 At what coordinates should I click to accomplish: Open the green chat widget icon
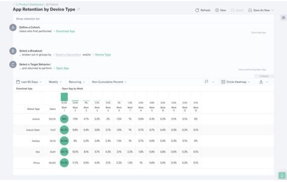282,175
